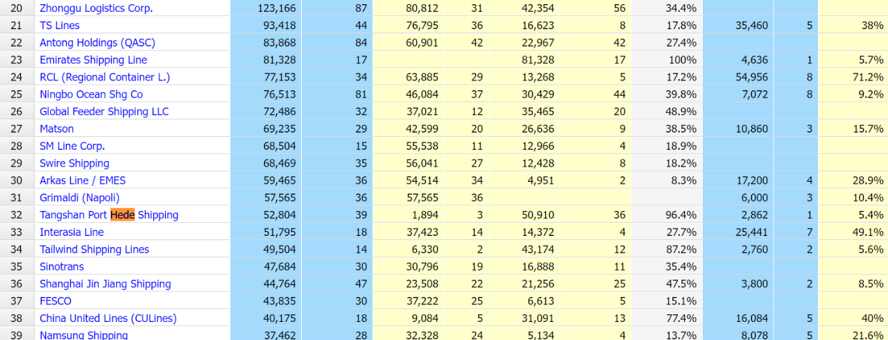888x340 pixels.
Task: Click the Swire Shipping link
Action: pyautogui.click(x=74, y=164)
